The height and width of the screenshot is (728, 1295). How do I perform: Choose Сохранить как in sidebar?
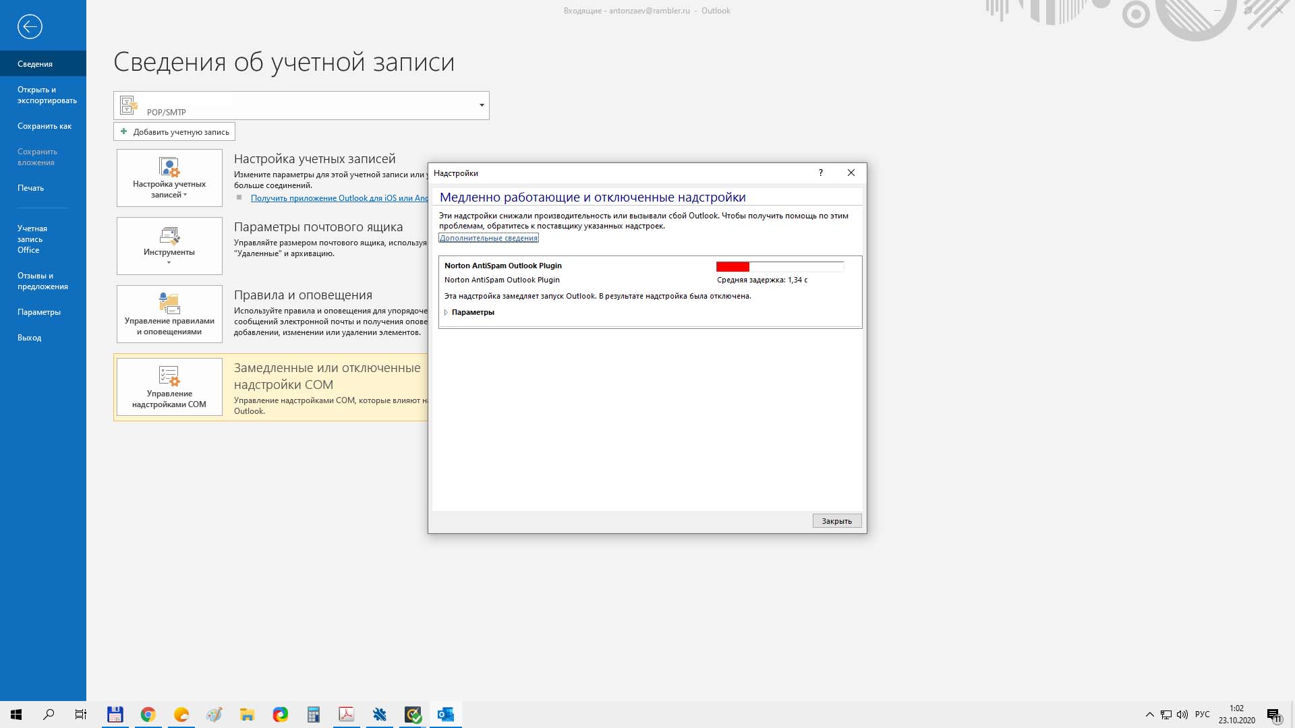click(43, 126)
